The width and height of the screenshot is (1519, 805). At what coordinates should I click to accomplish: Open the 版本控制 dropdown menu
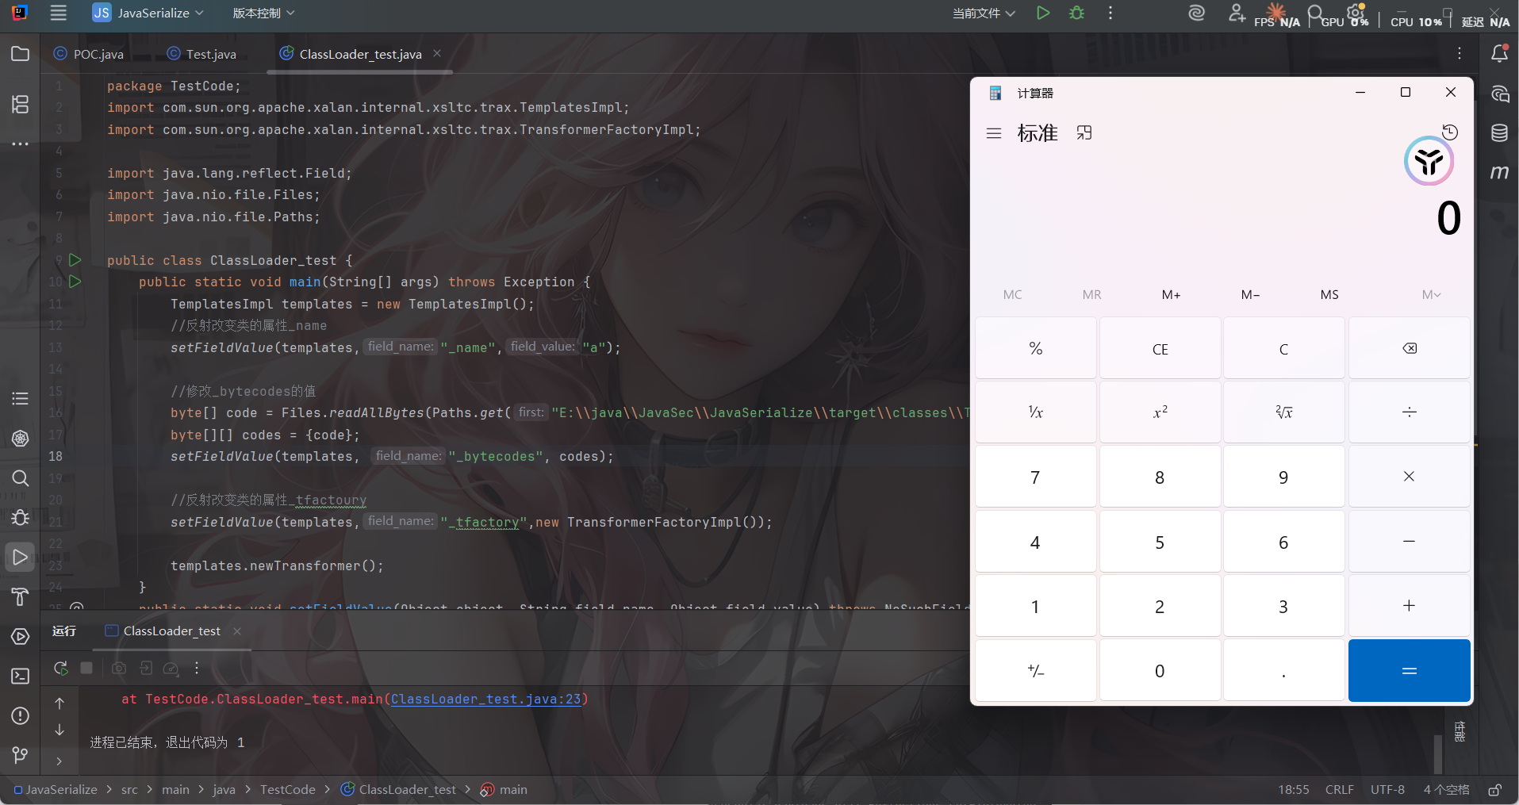click(263, 13)
